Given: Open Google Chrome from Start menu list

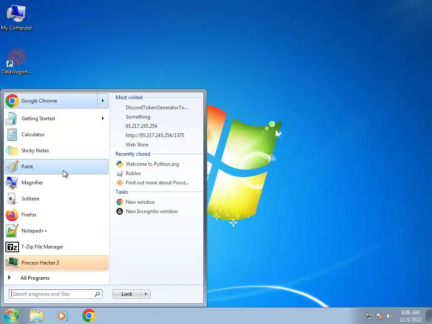Looking at the screenshot, I should (x=51, y=101).
